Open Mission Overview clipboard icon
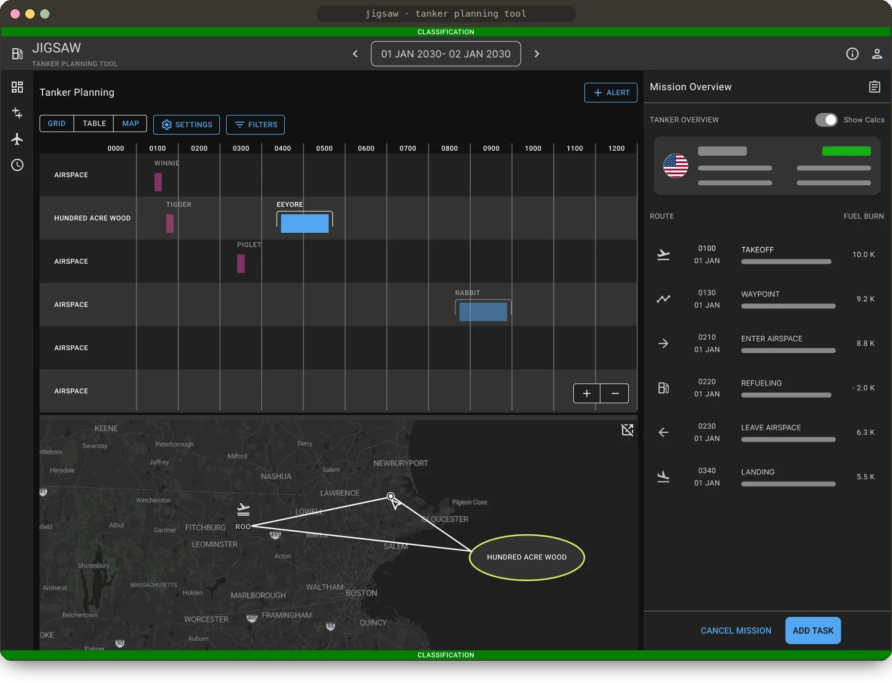Image resolution: width=892 pixels, height=683 pixels. (x=875, y=87)
